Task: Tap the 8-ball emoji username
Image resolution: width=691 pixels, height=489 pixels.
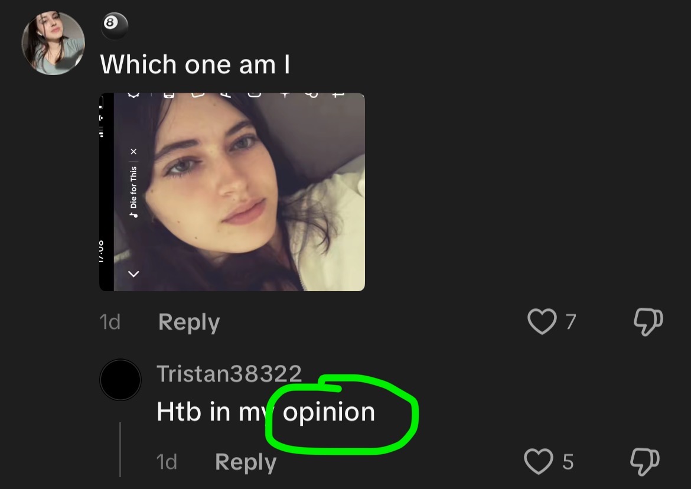Action: pos(115,26)
